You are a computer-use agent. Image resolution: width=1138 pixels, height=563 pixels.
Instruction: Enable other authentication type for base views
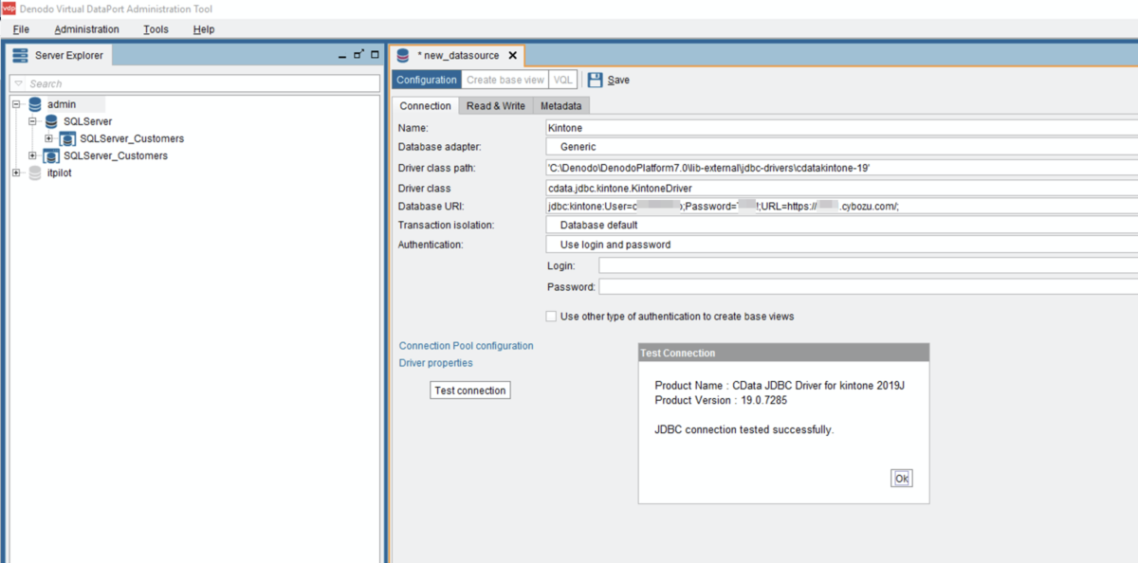tap(551, 317)
